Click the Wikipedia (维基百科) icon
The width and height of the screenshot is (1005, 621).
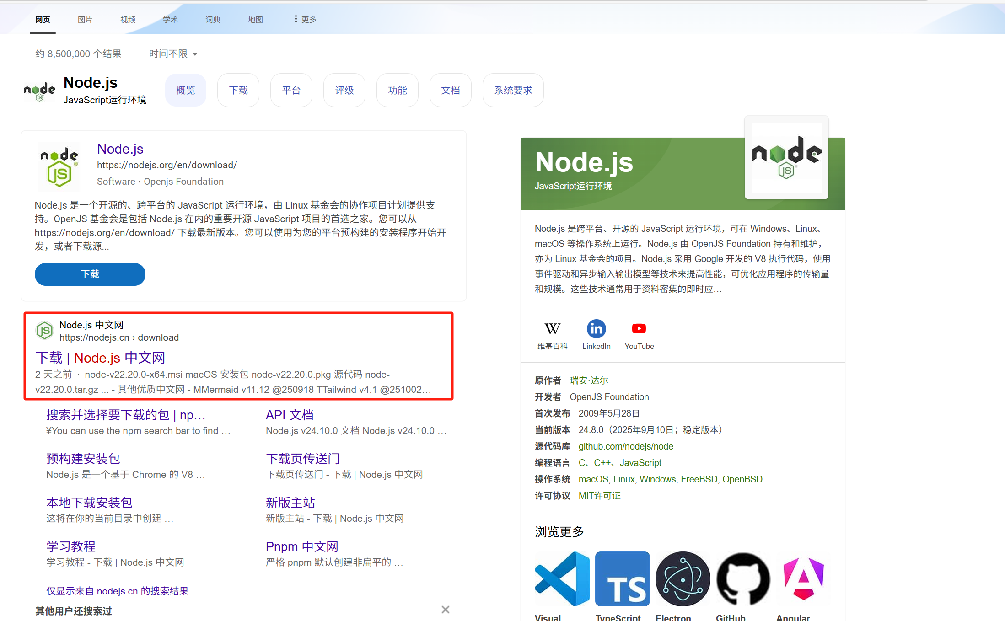[552, 329]
